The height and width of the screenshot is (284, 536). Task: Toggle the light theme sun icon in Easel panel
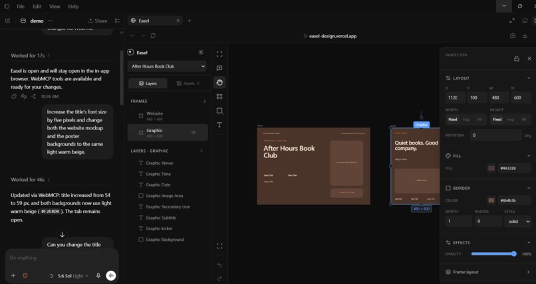(201, 52)
